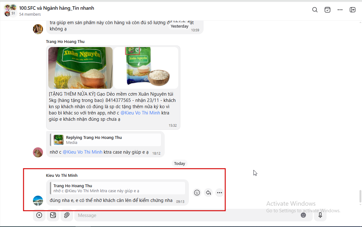Open the quoted 'Replying Trang Ho Hoang Thu' Media preview
This screenshot has width=362, height=227.
coord(105,140)
